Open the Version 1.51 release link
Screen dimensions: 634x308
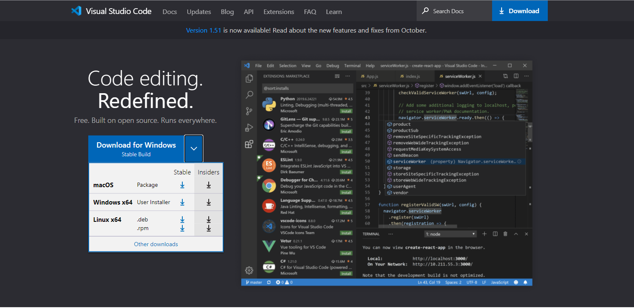coord(204,30)
